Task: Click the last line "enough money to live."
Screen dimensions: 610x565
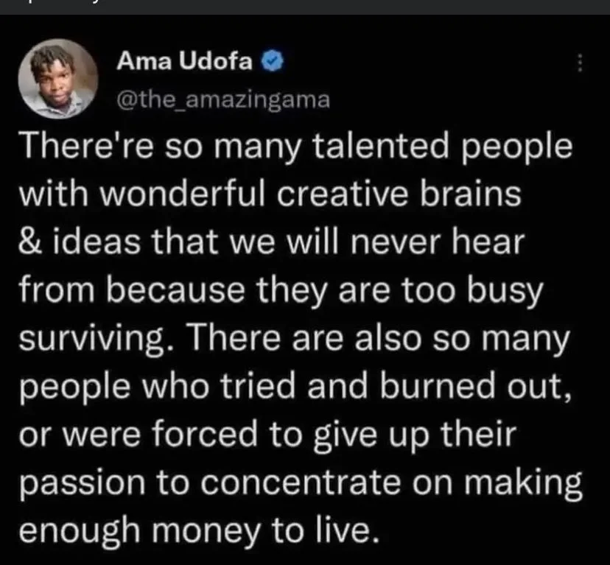Action: [x=199, y=531]
